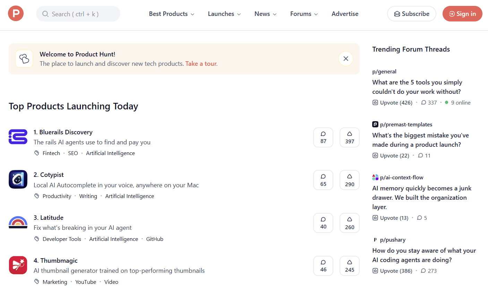Upvote Thumbmagic (245)
The height and width of the screenshot is (288, 488).
click(x=350, y=266)
